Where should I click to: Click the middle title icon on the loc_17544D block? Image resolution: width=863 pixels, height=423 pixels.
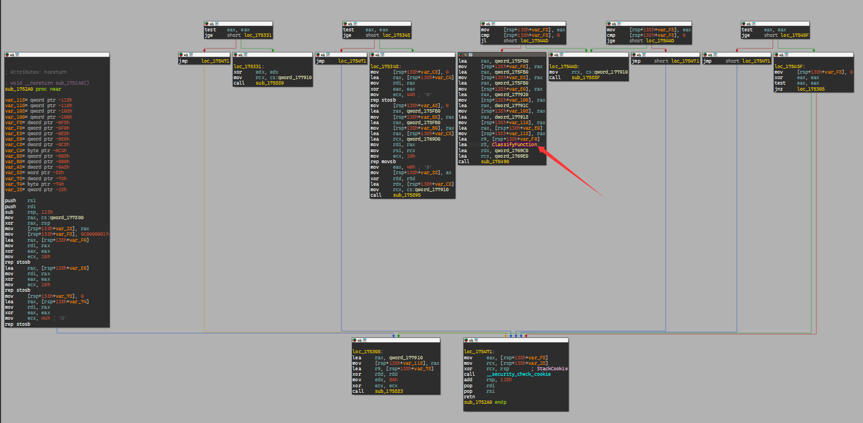[x=556, y=55]
